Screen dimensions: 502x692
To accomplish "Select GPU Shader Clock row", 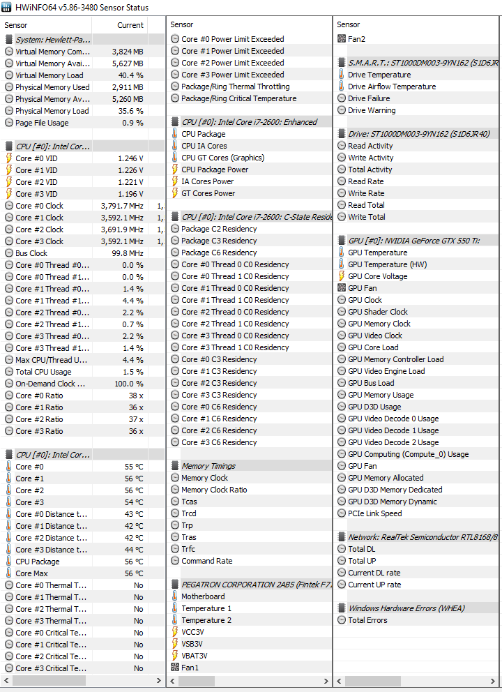I will [417, 312].
